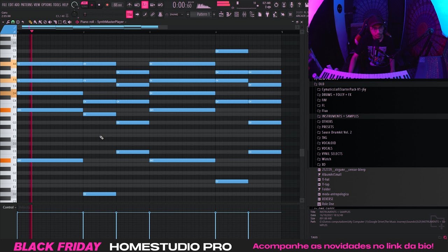Open the piano roll menu arrow
This screenshot has height=252, width=448.
[x=3, y=22]
